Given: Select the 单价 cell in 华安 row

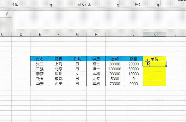Looking at the screenshot, I should (154, 84).
